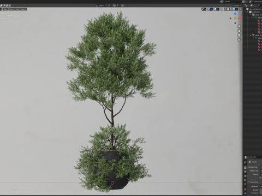Click the new scene button in top bar
Screen dimensions: 262x196
coord(243,2)
